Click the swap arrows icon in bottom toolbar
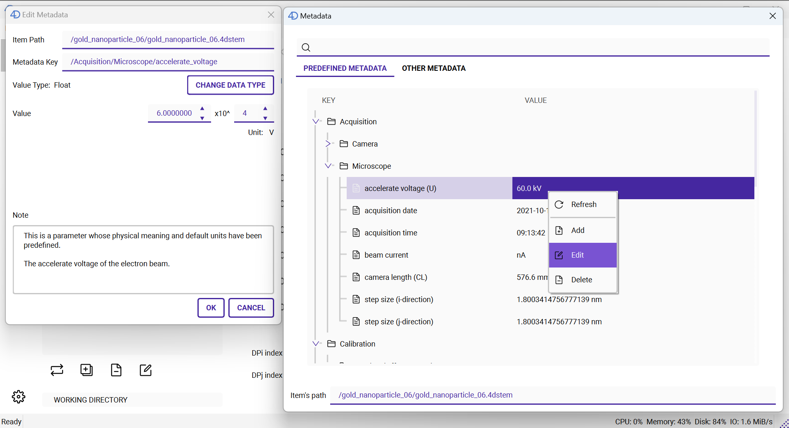The height and width of the screenshot is (428, 789). 57,370
